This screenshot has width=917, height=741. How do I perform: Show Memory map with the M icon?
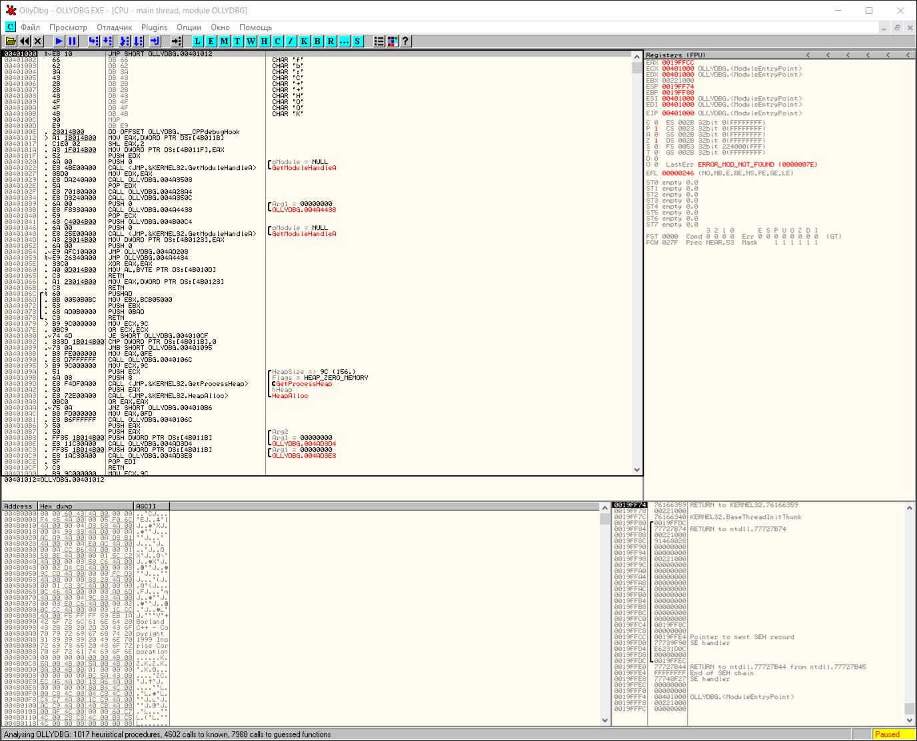[x=224, y=41]
